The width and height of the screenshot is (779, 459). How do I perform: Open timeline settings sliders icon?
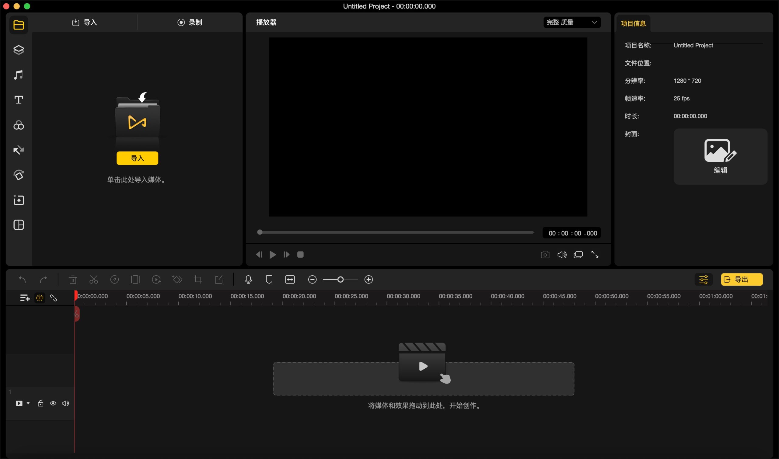click(704, 280)
